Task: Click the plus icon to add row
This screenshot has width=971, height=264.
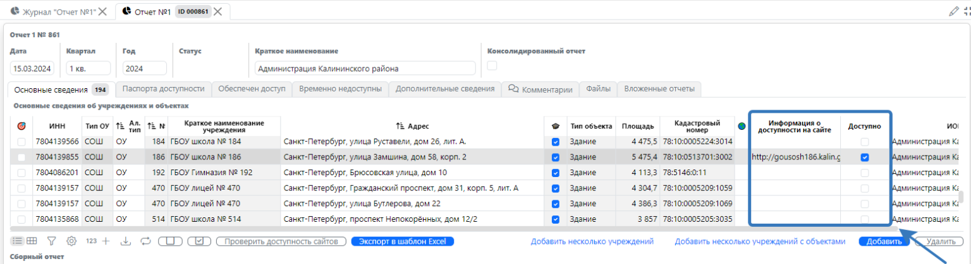Action: pyautogui.click(x=106, y=241)
